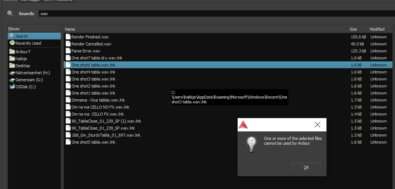Click the magnifying glass icon beside the Search label
The width and height of the screenshot is (395, 189).
click(10, 14)
